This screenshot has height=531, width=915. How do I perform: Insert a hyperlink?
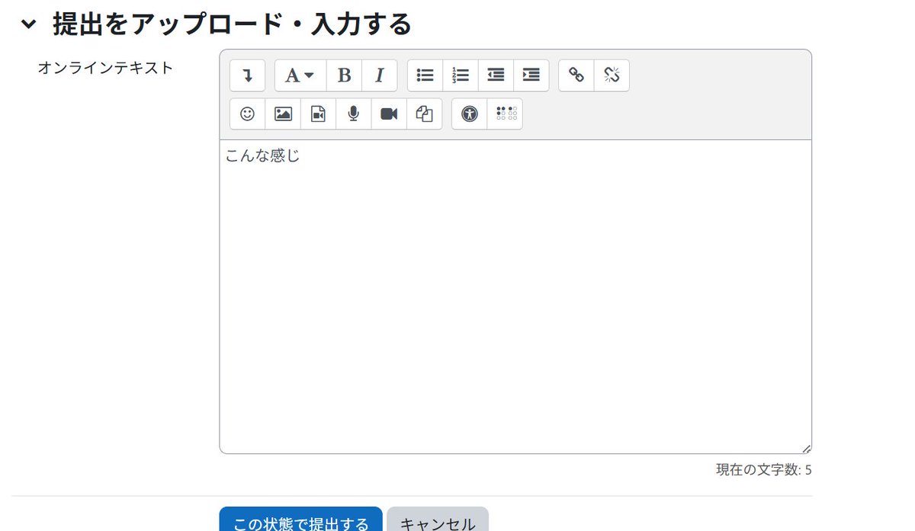pos(576,75)
